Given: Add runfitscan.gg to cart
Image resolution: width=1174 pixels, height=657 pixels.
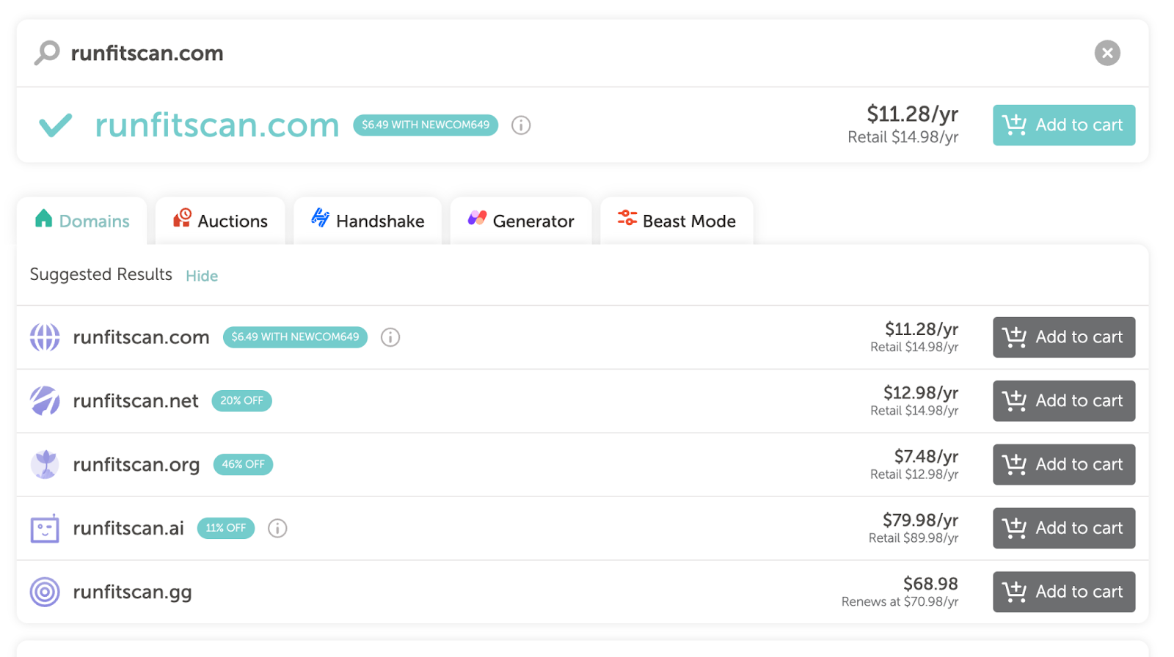Looking at the screenshot, I should point(1063,592).
